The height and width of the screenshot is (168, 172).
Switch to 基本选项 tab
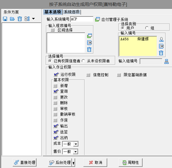53,12
